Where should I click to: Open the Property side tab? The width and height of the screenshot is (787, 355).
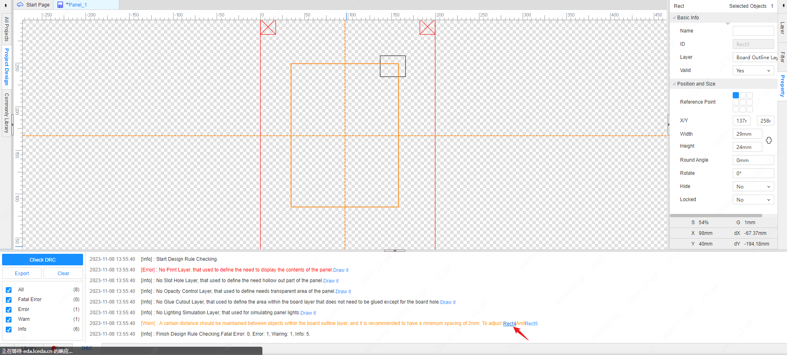coord(782,86)
